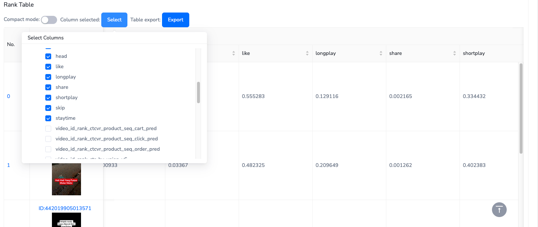Open the Select columns dropdown button
Screen dimensions: 538x227
click(x=114, y=20)
